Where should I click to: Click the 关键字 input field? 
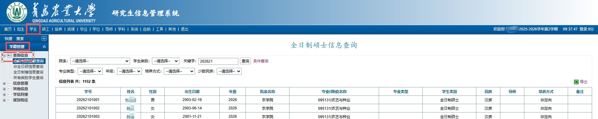[218, 61]
